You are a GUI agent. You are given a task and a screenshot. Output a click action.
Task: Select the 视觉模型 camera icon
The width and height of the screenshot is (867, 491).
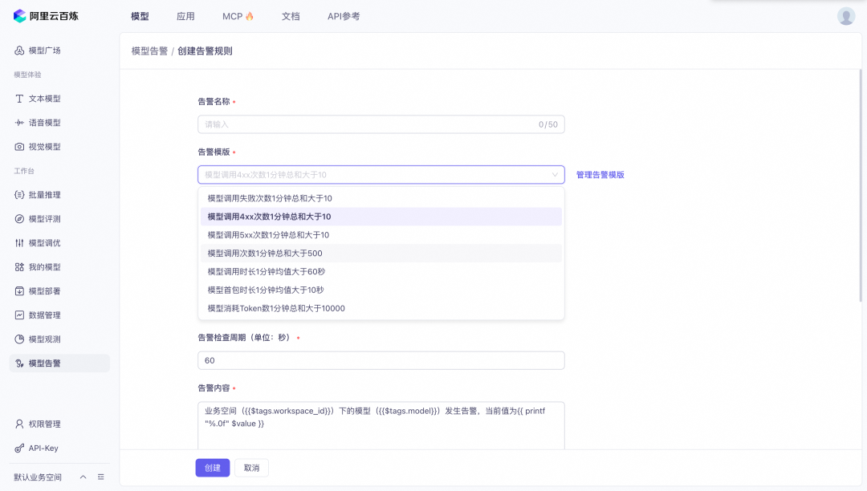coord(19,147)
